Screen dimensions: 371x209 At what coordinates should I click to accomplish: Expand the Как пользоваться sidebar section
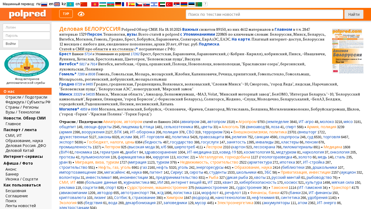22,185
